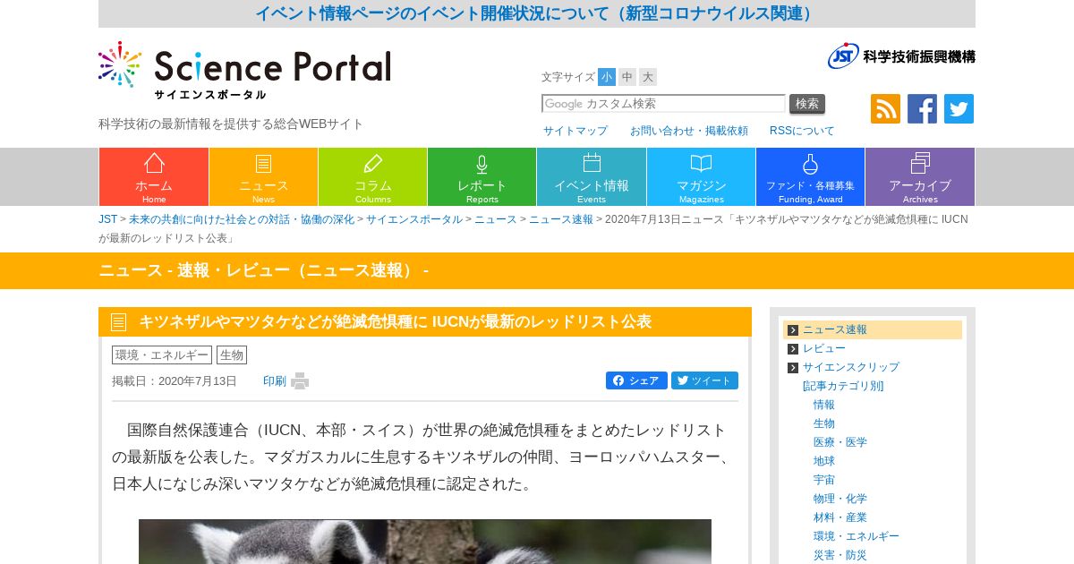Image resolution: width=1074 pixels, height=564 pixels.
Task: Open the Twitter page icon
Action: pyautogui.click(x=959, y=108)
